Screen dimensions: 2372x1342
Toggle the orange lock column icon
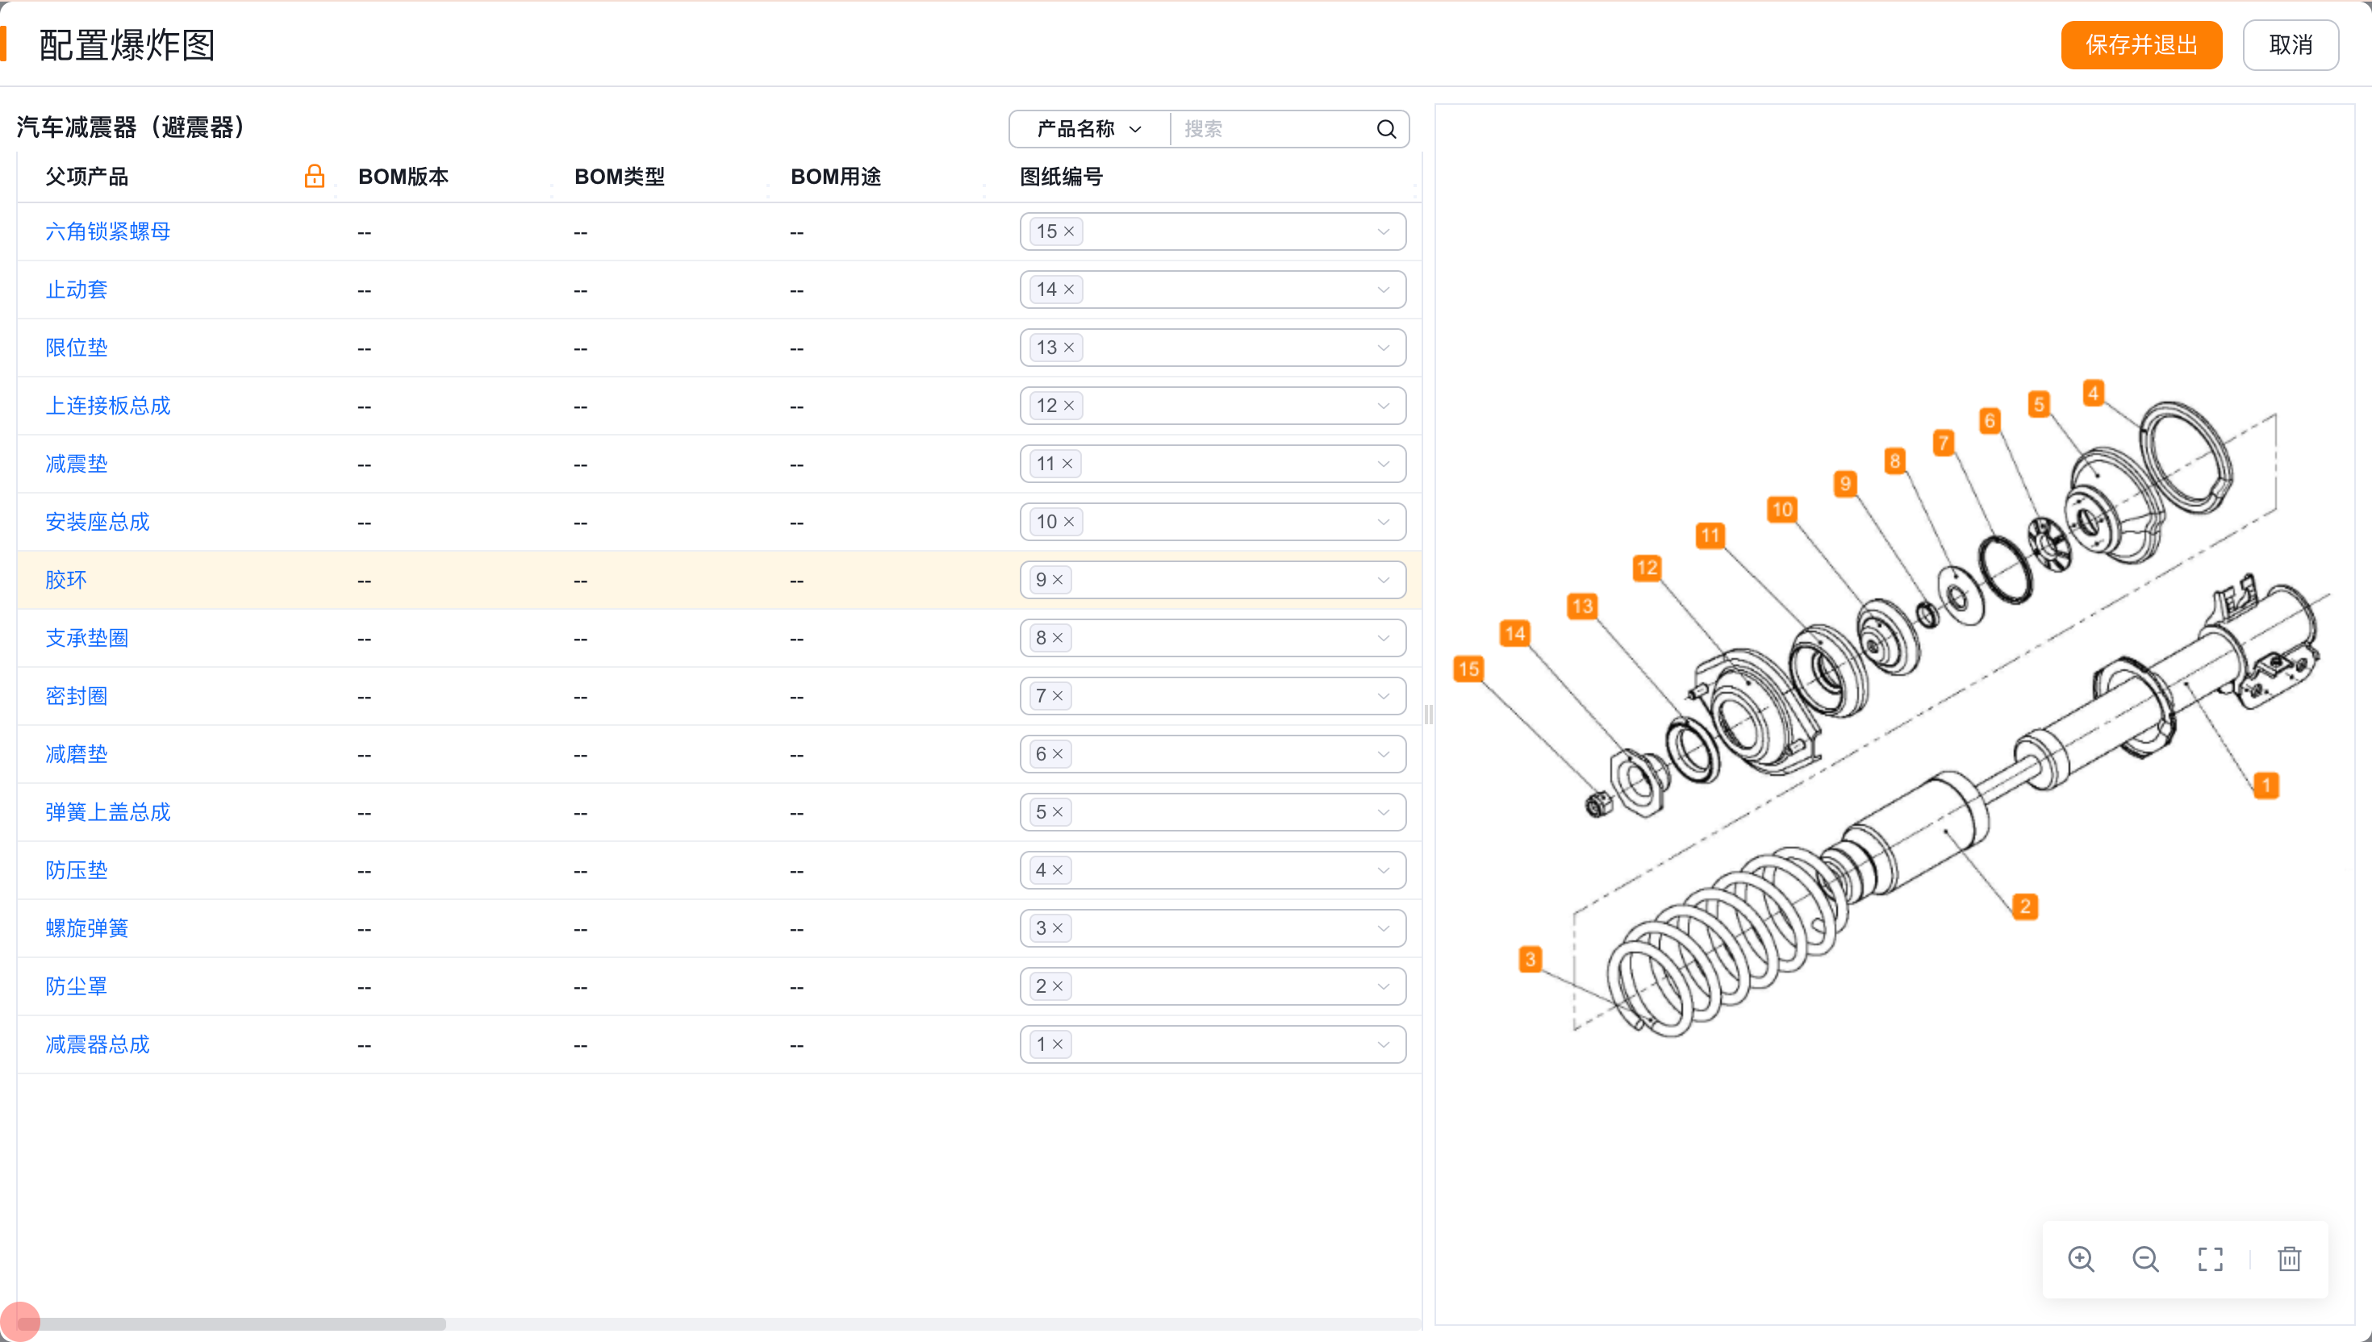pyautogui.click(x=315, y=176)
